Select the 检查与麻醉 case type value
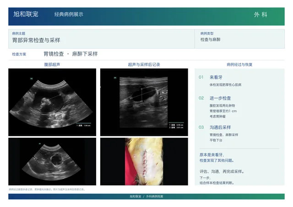Viewport: 293px width, 207px height. [211, 39]
